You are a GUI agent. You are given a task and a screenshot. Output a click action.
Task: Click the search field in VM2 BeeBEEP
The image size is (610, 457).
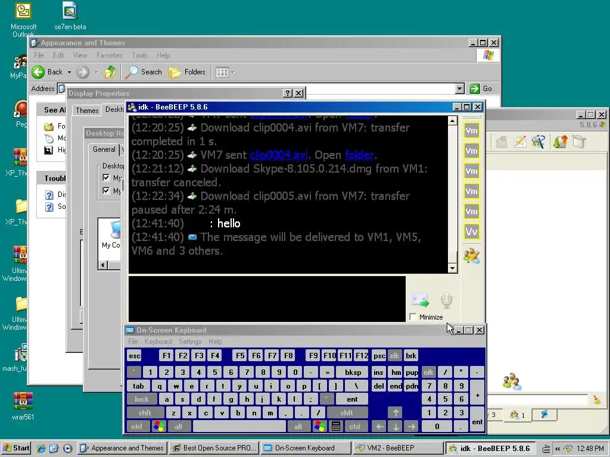(537, 399)
